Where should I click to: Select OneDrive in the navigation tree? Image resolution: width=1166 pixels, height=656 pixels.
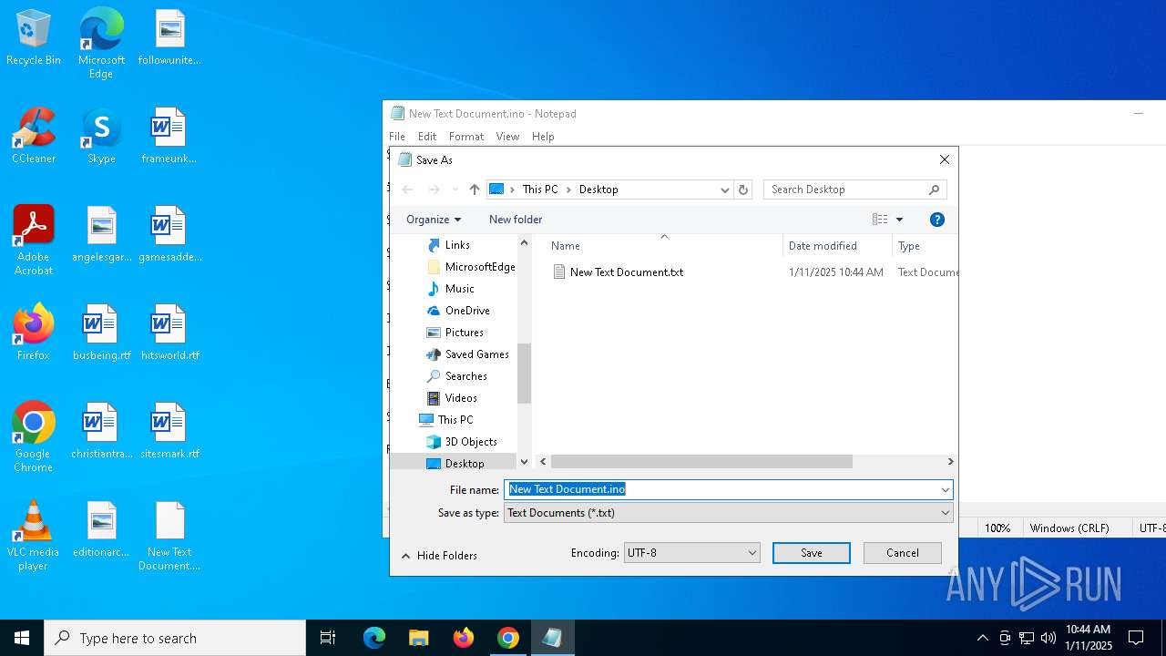pos(467,311)
